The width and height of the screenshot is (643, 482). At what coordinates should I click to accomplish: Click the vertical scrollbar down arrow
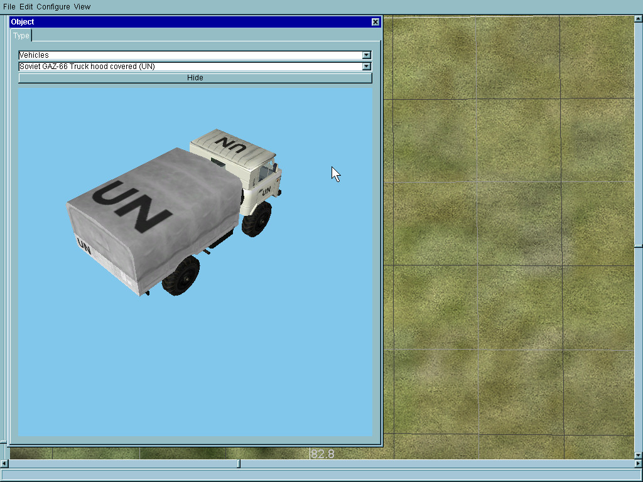[x=639, y=456]
